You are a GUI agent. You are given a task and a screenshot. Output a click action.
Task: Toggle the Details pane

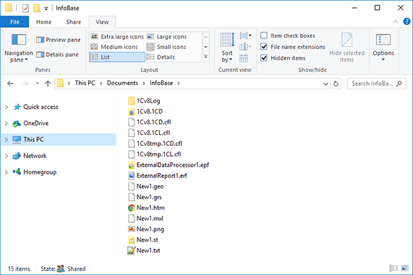(58, 55)
